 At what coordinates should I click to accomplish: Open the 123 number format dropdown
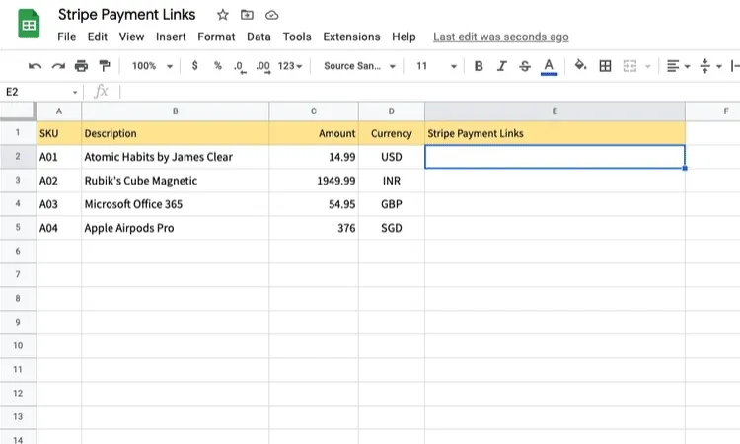(x=290, y=66)
